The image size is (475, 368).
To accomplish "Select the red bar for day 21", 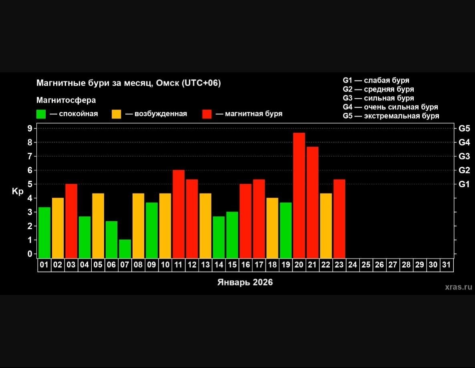I will click(x=312, y=202).
